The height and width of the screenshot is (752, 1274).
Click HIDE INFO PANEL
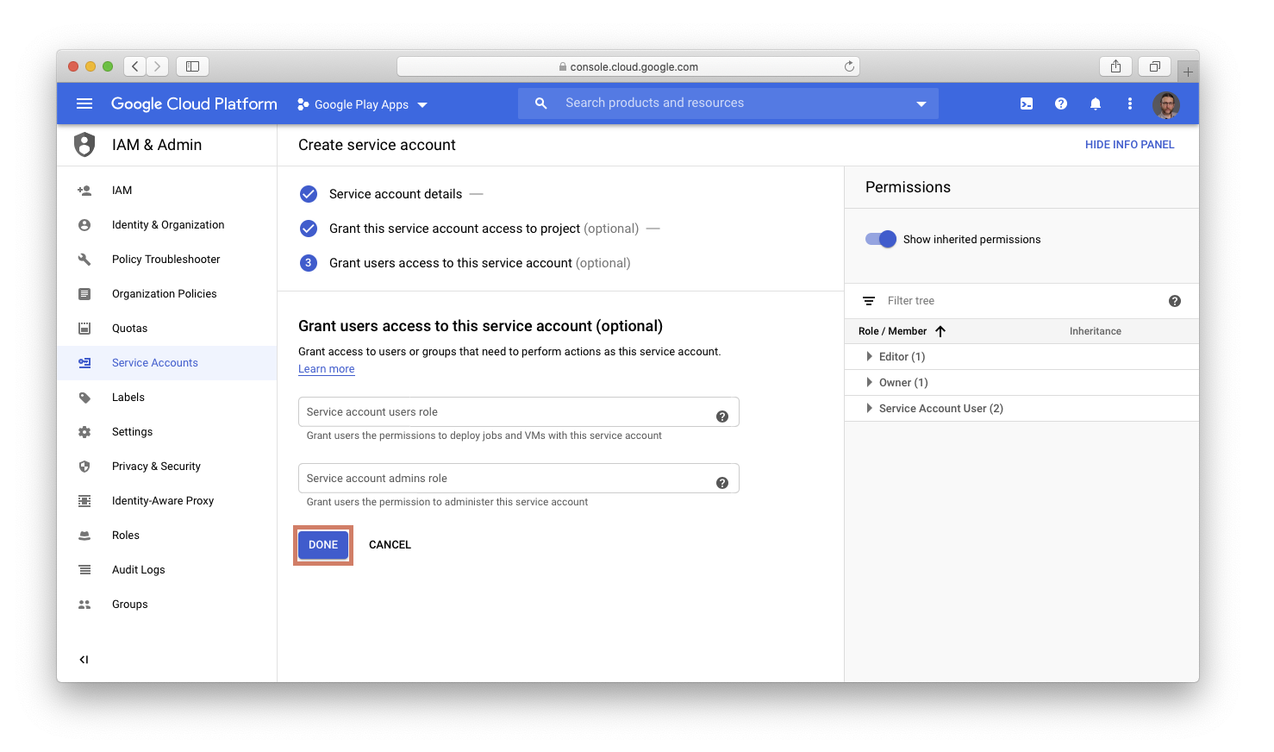1130,145
